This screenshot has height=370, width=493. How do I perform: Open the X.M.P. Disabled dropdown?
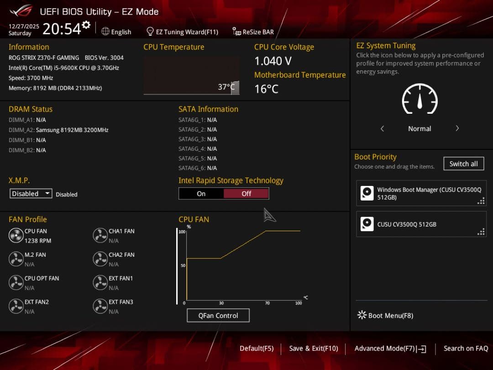click(x=31, y=194)
